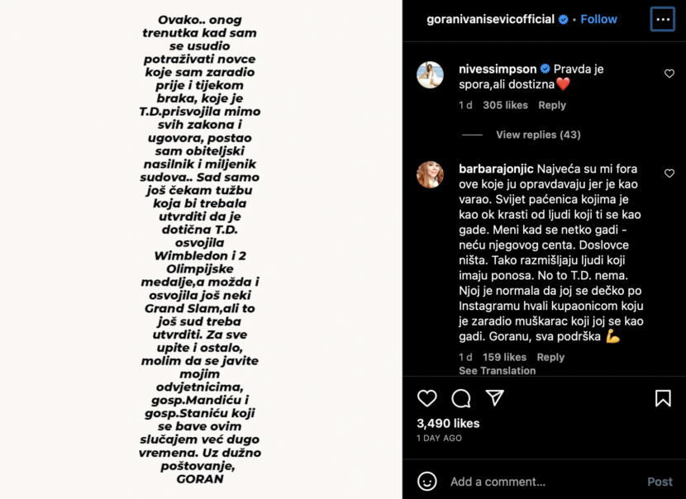Image resolution: width=686 pixels, height=499 pixels.
Task: View barbarajonjic's profile picture
Action: pos(430,174)
